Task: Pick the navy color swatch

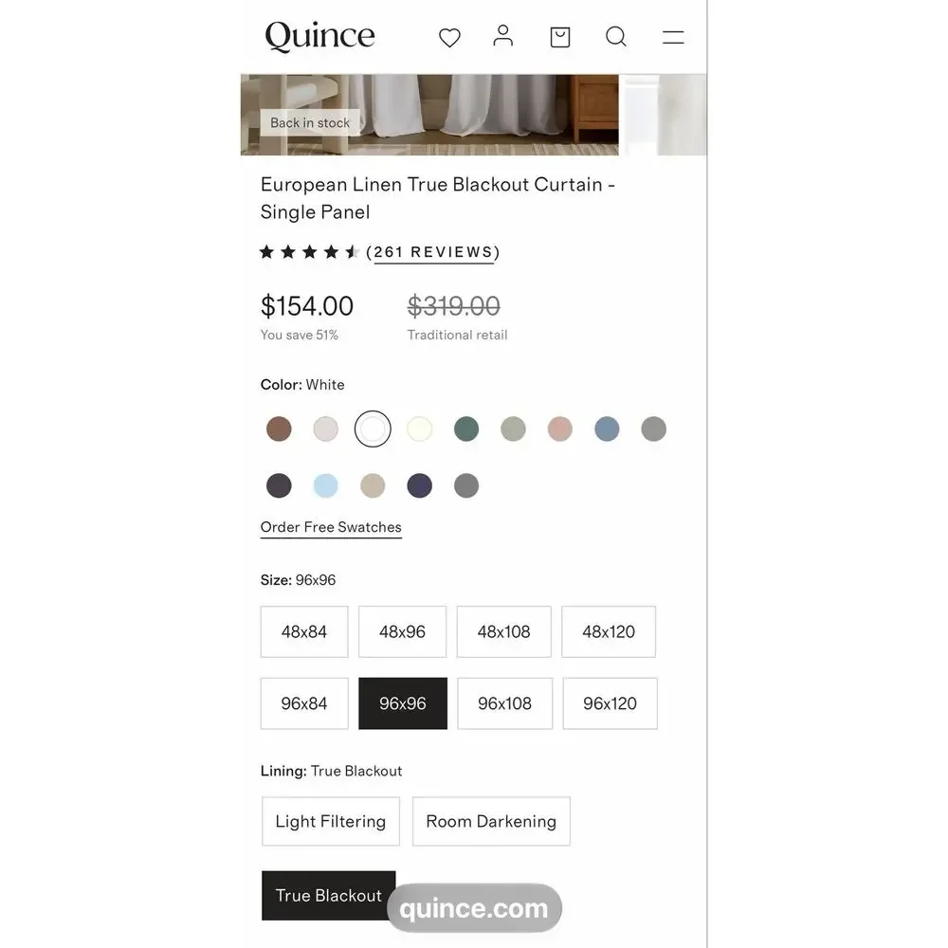Action: (x=420, y=485)
